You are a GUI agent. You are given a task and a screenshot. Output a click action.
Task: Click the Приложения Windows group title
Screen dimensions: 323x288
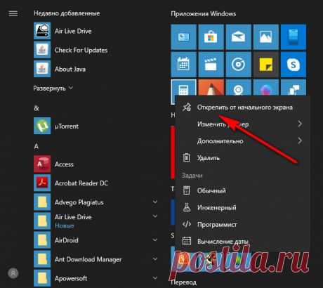(204, 14)
